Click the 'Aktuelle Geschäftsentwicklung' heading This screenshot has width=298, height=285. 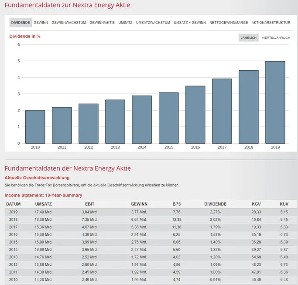37,178
